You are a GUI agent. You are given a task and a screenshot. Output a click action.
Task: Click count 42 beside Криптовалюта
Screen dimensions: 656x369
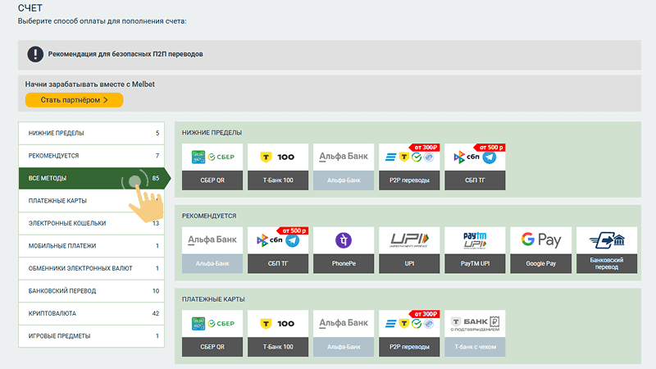click(156, 313)
